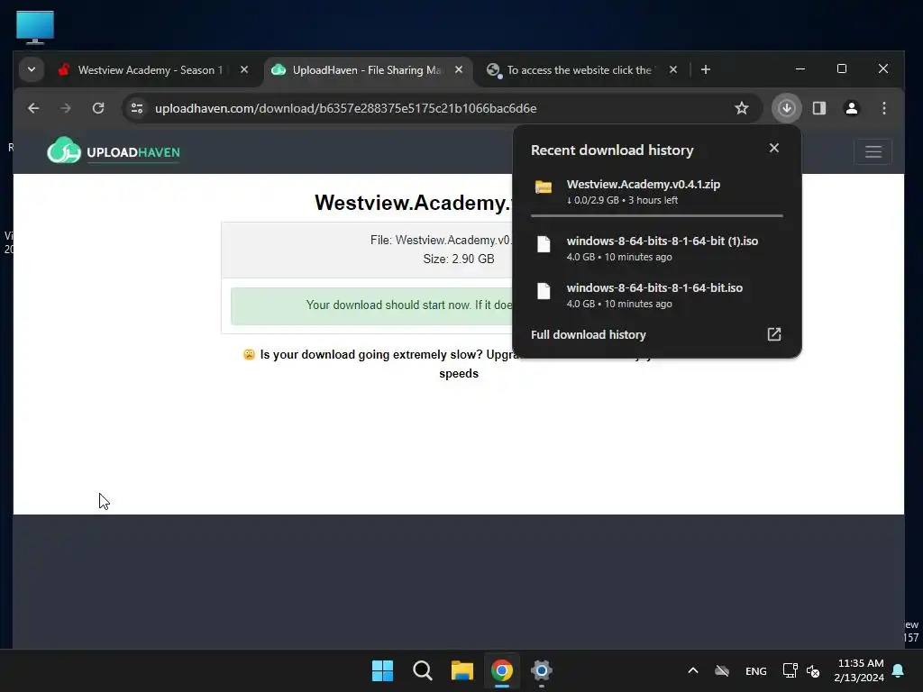Click 'Is your download going extremely slow' text
The width and height of the screenshot is (923, 692).
tap(370, 355)
